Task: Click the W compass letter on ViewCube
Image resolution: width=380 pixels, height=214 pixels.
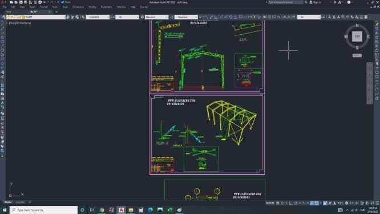Action: click(x=346, y=37)
